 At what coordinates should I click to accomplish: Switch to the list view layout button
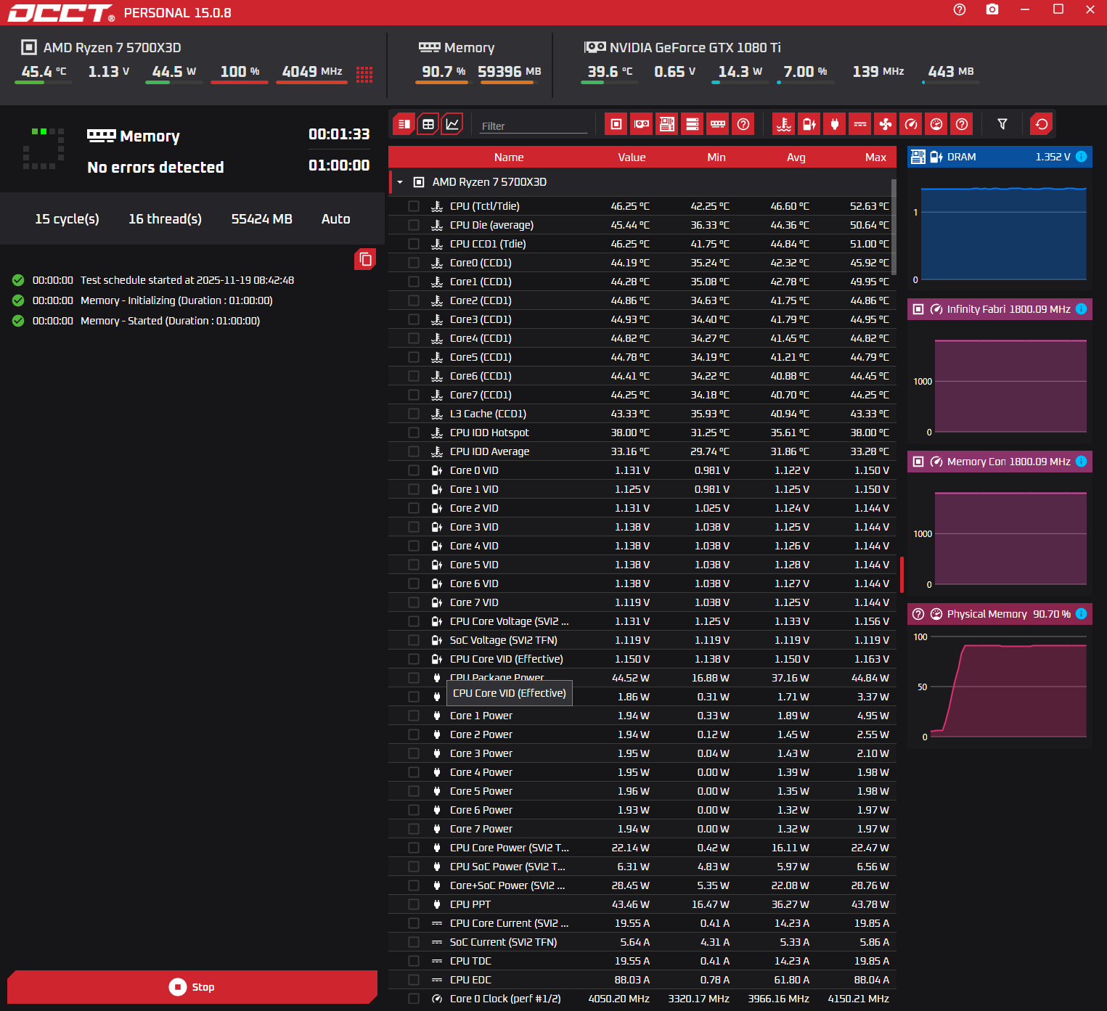(x=404, y=124)
